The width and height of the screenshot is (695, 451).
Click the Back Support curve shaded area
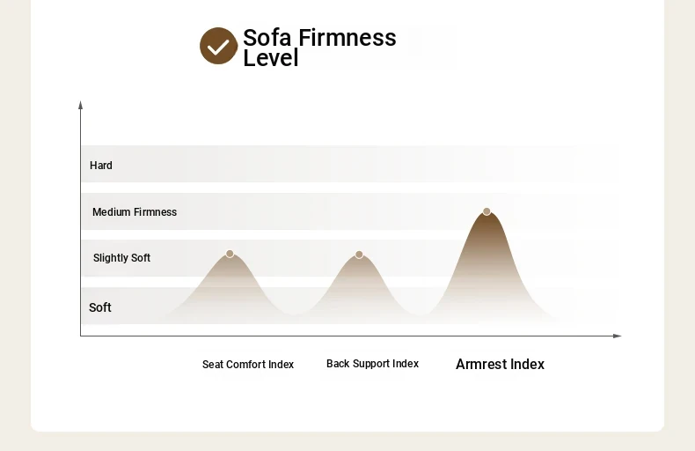359,289
